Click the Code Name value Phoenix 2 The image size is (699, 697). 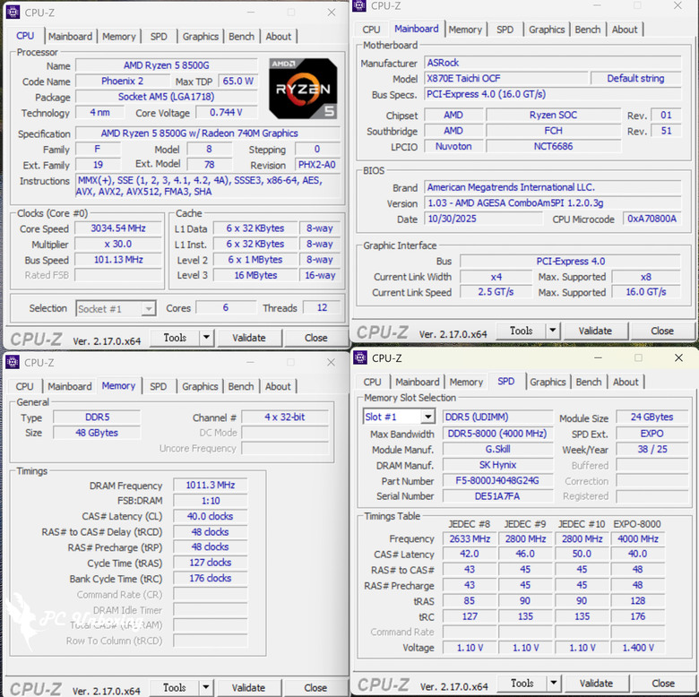122,82
